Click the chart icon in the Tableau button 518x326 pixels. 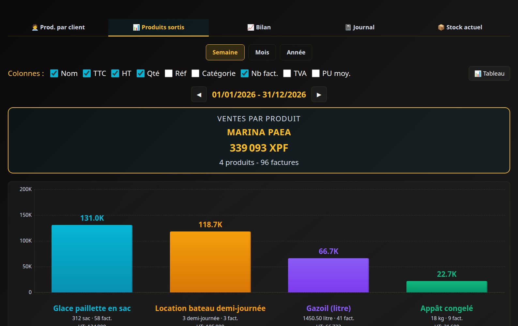478,74
